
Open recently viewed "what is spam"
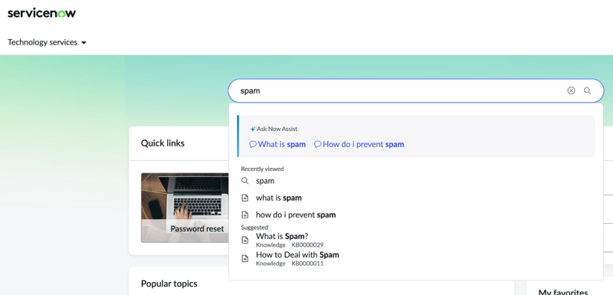pos(279,198)
